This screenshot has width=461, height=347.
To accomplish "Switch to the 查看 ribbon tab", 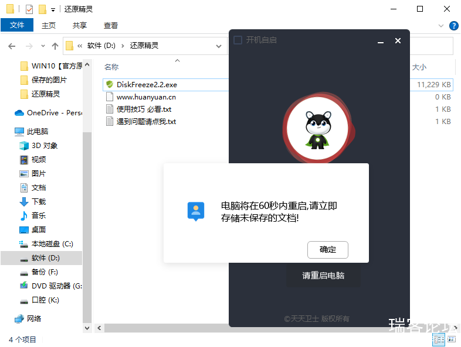I will pyautogui.click(x=111, y=25).
